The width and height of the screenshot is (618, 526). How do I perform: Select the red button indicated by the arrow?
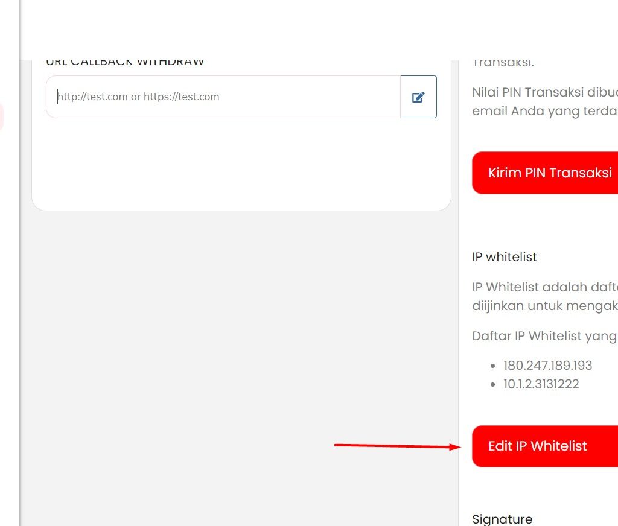coord(538,446)
